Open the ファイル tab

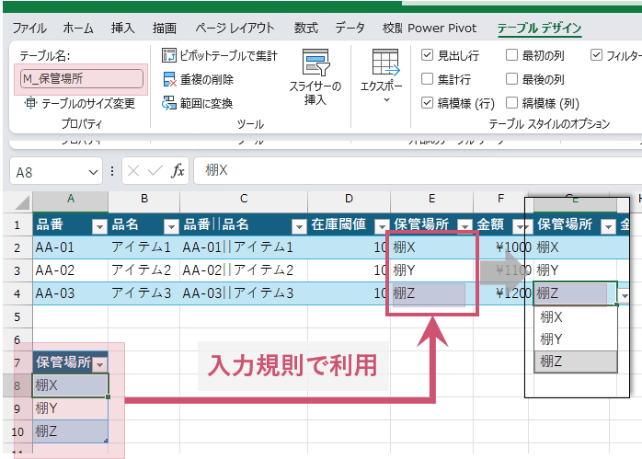click(x=29, y=28)
